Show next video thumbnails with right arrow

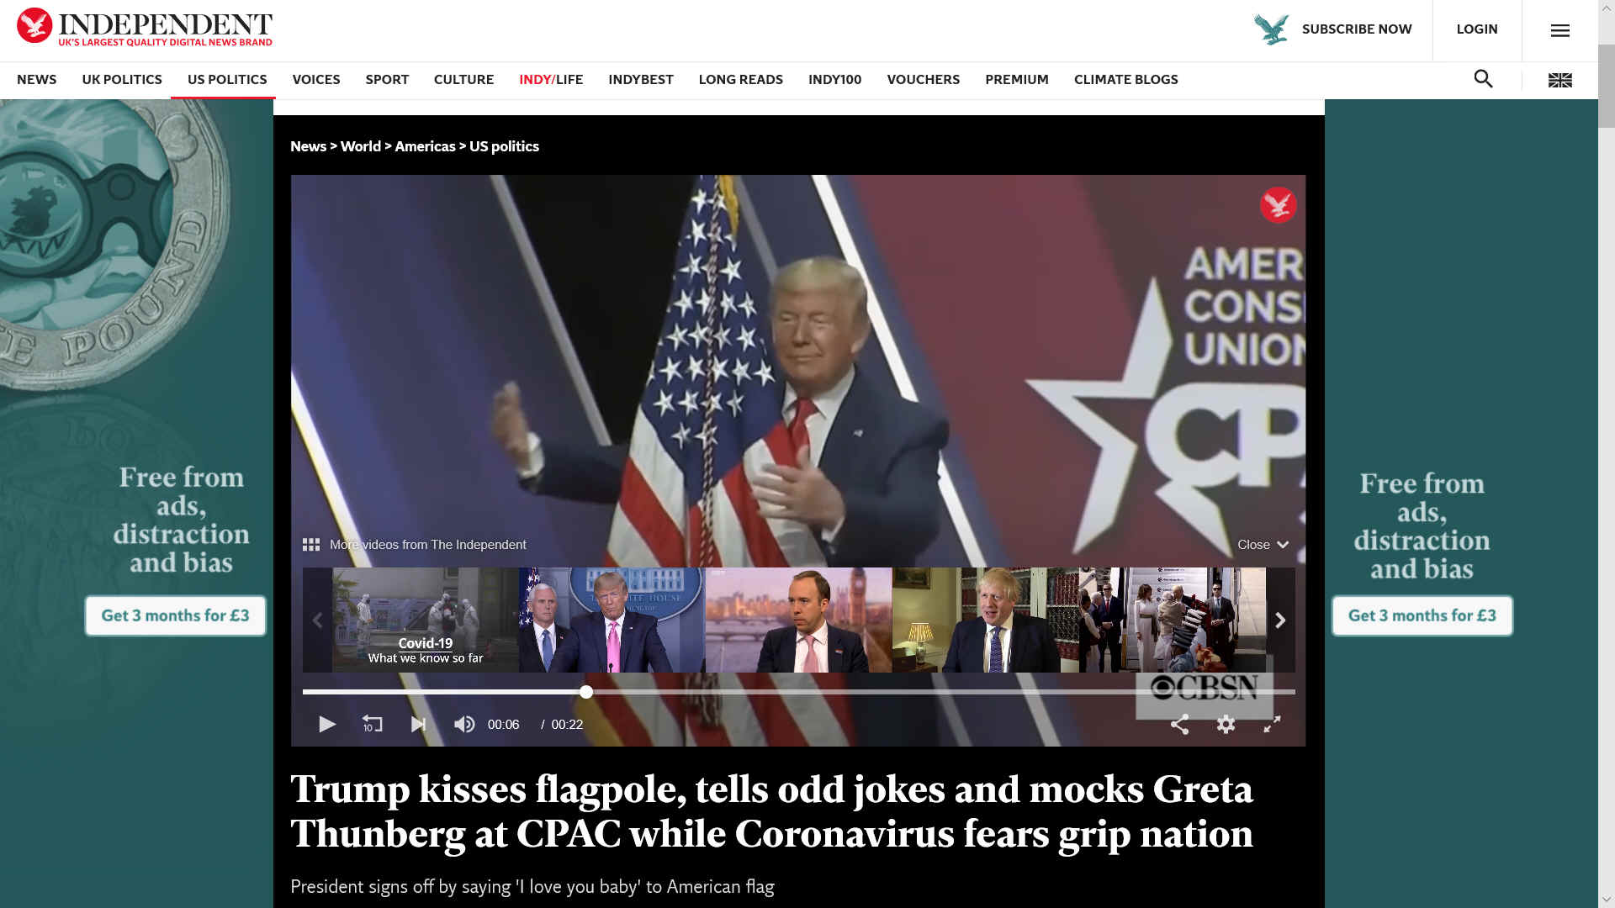tap(1280, 620)
